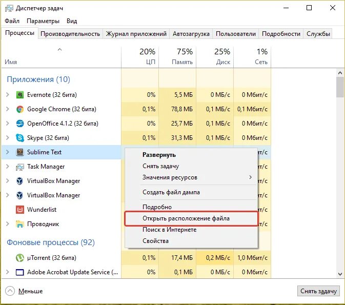The height and width of the screenshot is (305, 345).
Task: Click the Диспетчер задач title bar icon
Action: click(9, 8)
